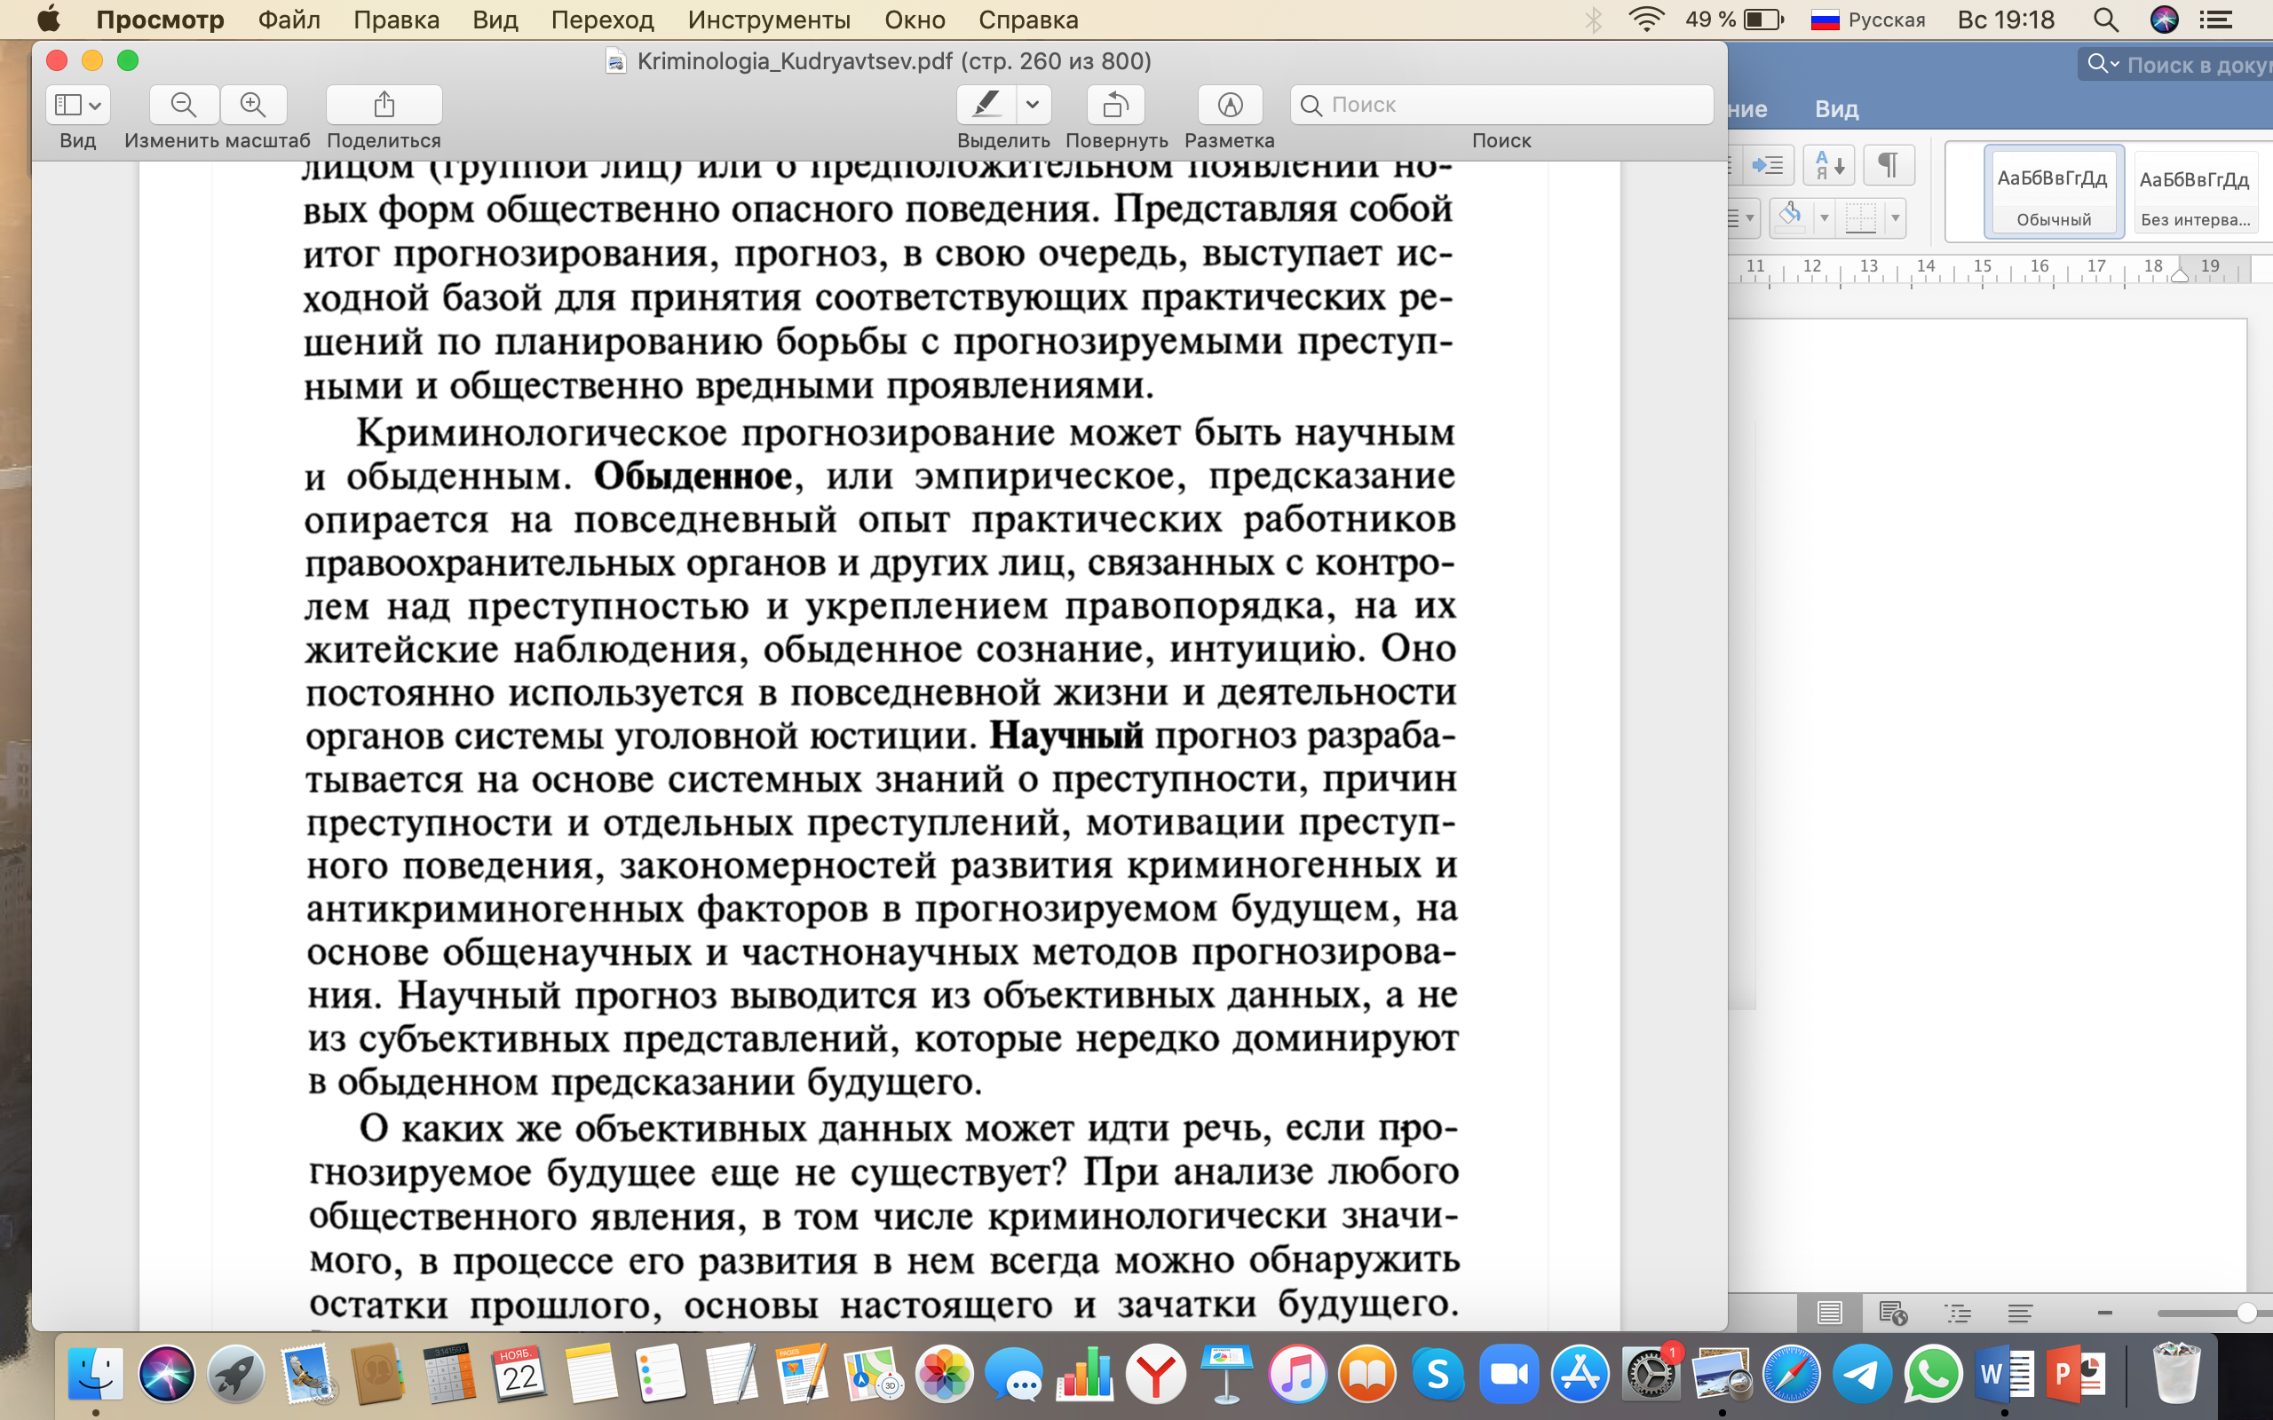
Task: Open Calendar from the Dock
Action: point(519,1373)
